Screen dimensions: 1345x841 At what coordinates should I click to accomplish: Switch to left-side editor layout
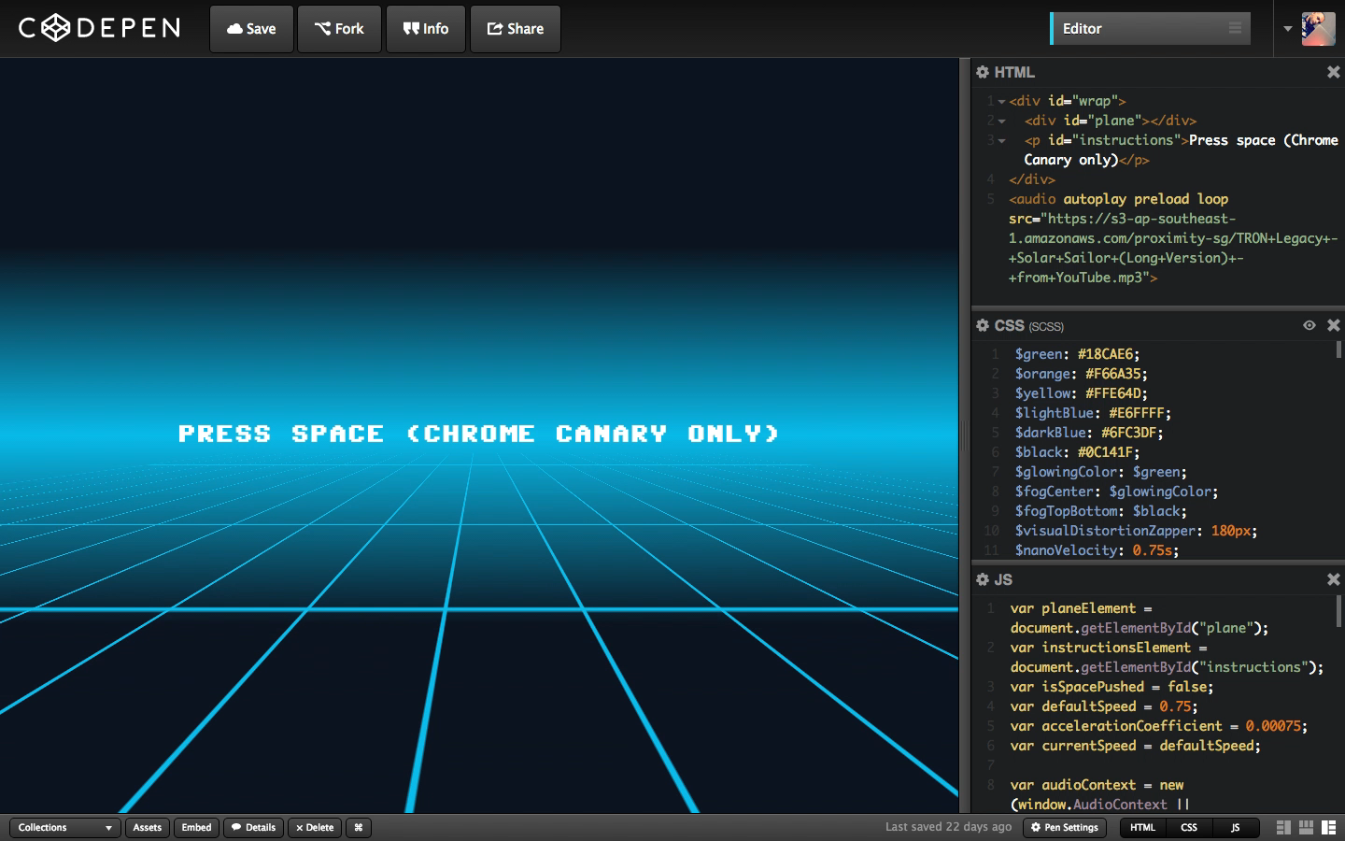point(1283,827)
